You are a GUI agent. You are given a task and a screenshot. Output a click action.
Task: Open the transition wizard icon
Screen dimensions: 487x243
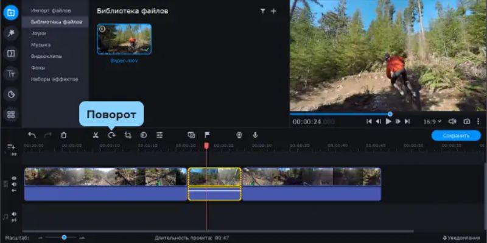(x=191, y=135)
